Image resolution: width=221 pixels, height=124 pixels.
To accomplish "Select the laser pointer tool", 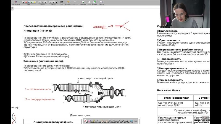I will pos(119,121).
